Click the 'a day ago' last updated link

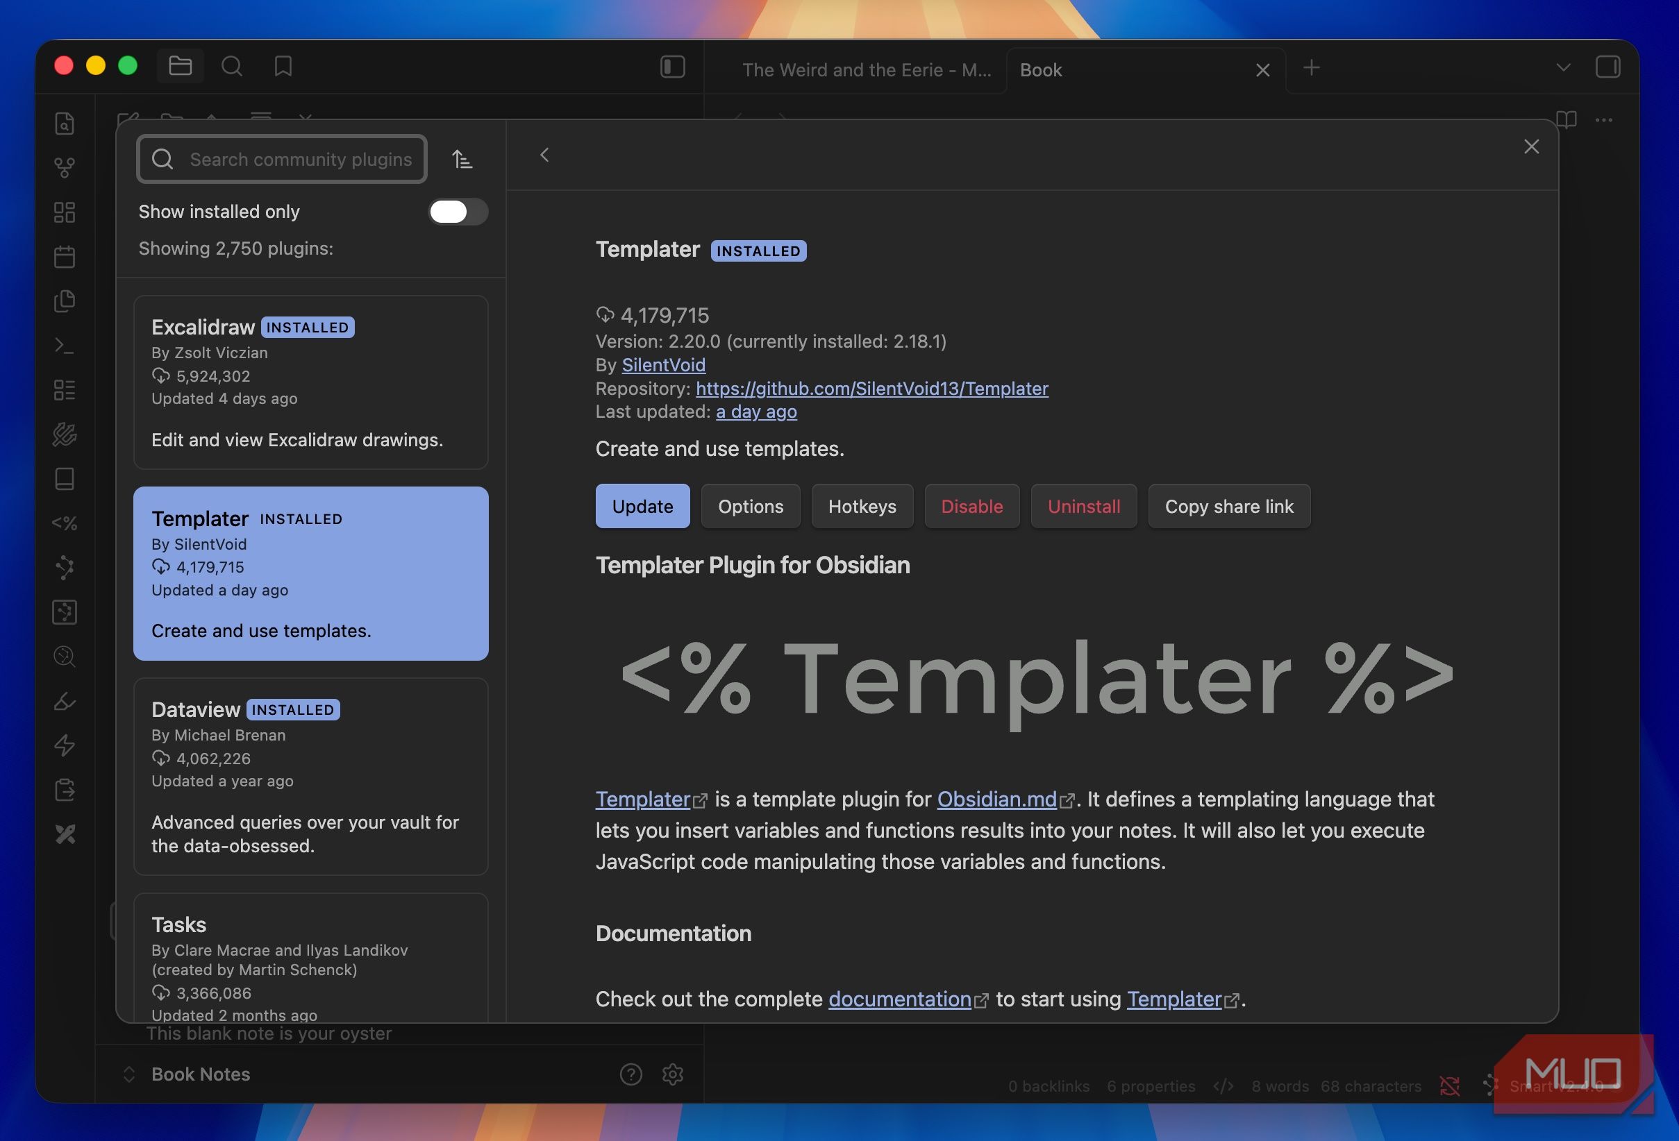pos(756,412)
